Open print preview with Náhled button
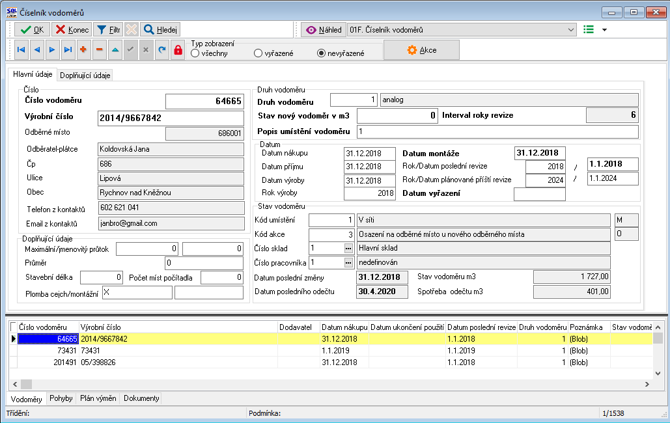 coord(324,29)
